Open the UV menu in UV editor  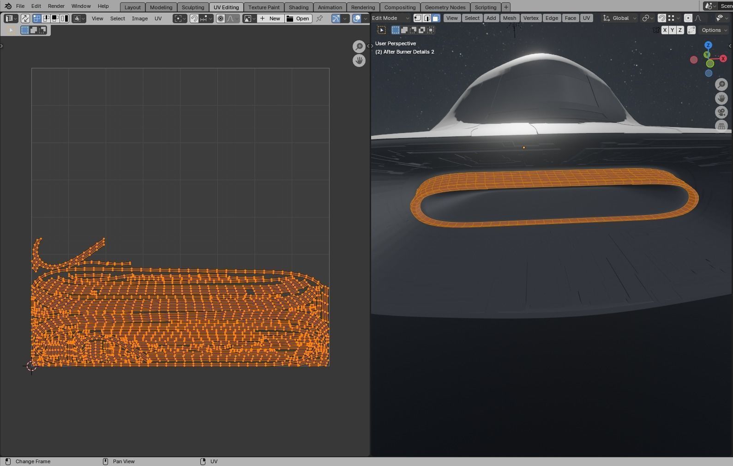point(158,18)
